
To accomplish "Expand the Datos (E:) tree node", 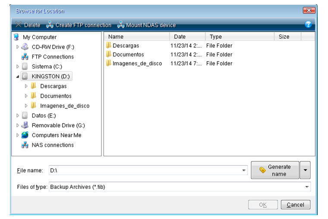I will 18,116.
